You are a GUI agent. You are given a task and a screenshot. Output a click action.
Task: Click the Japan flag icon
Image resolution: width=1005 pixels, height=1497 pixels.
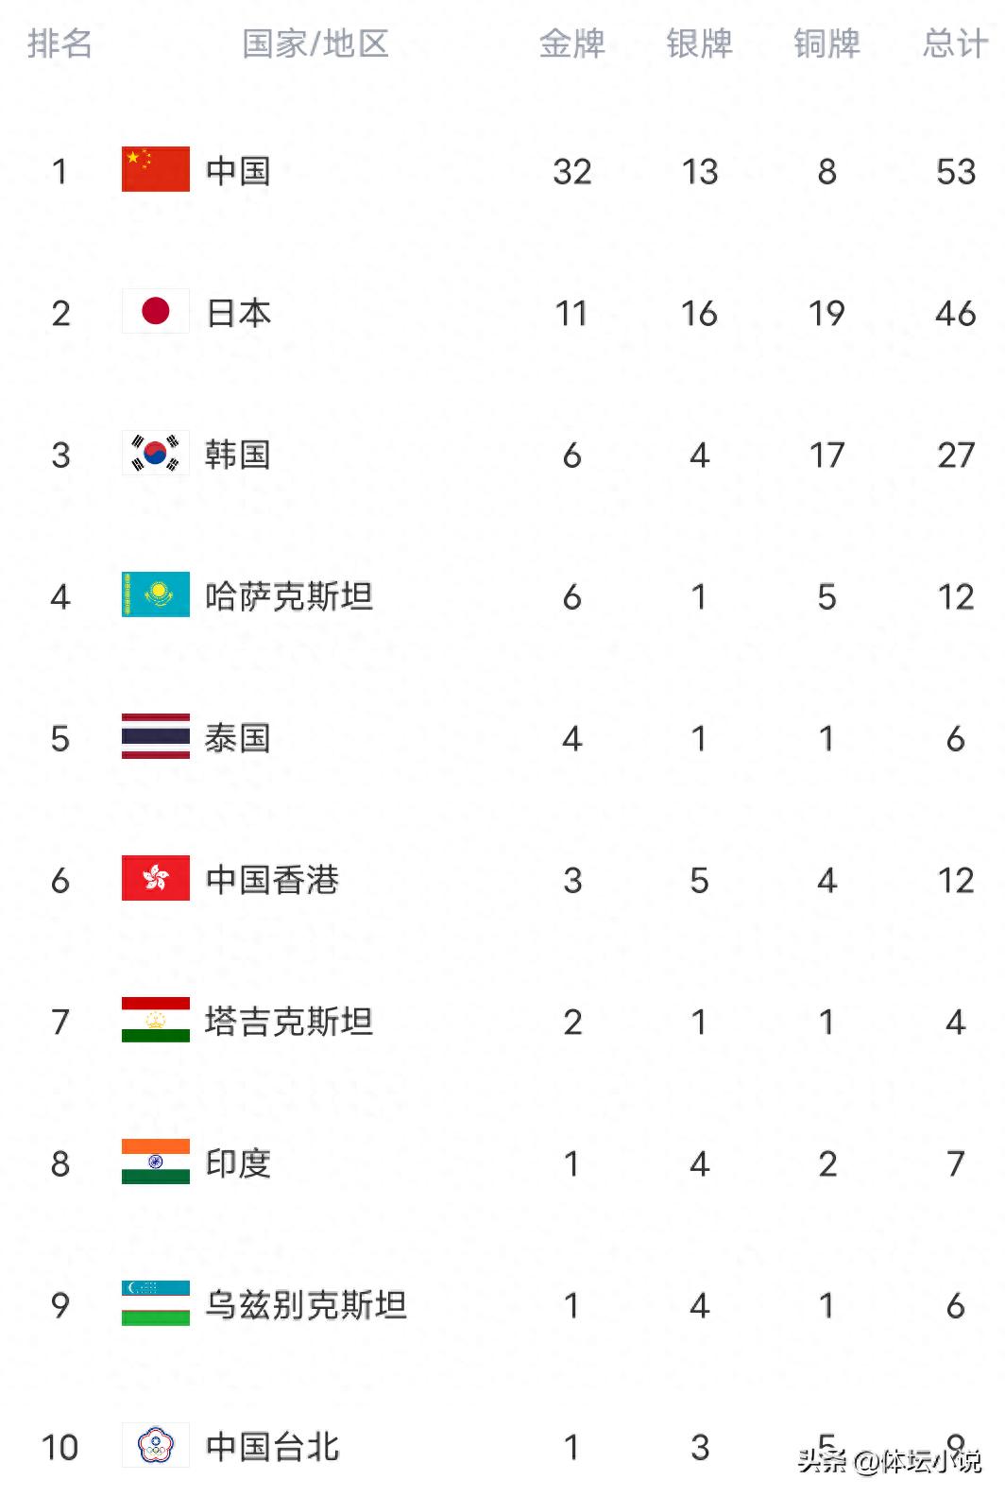pos(156,311)
